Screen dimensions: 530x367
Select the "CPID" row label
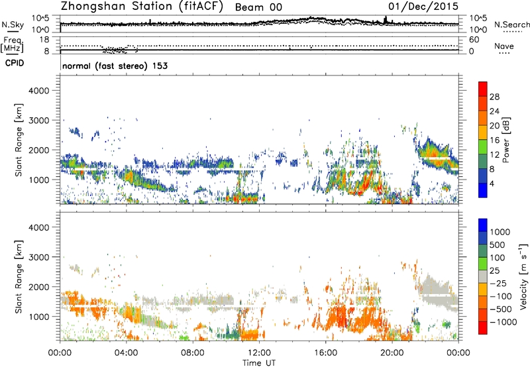[x=15, y=63]
